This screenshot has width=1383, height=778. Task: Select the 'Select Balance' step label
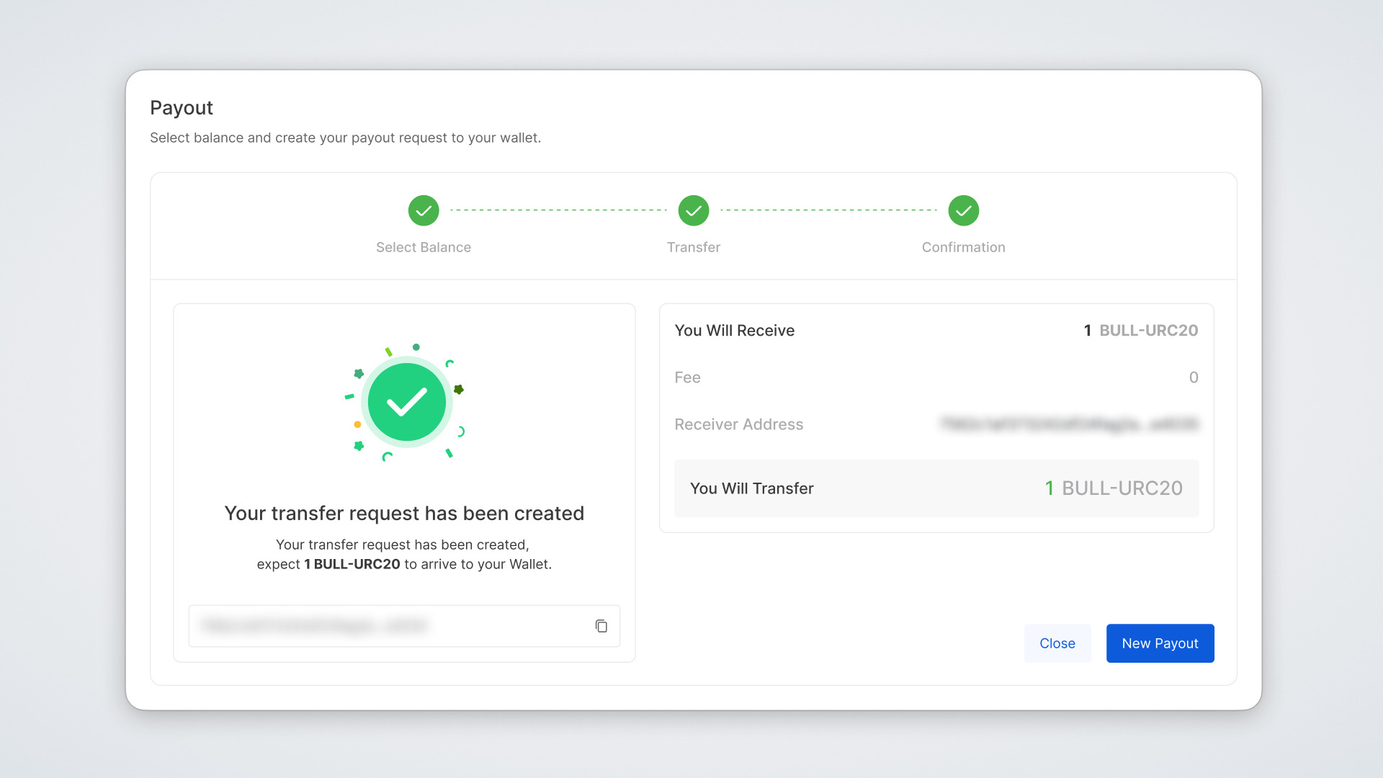click(424, 247)
